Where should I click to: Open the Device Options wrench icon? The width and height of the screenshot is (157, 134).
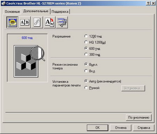(62, 22)
